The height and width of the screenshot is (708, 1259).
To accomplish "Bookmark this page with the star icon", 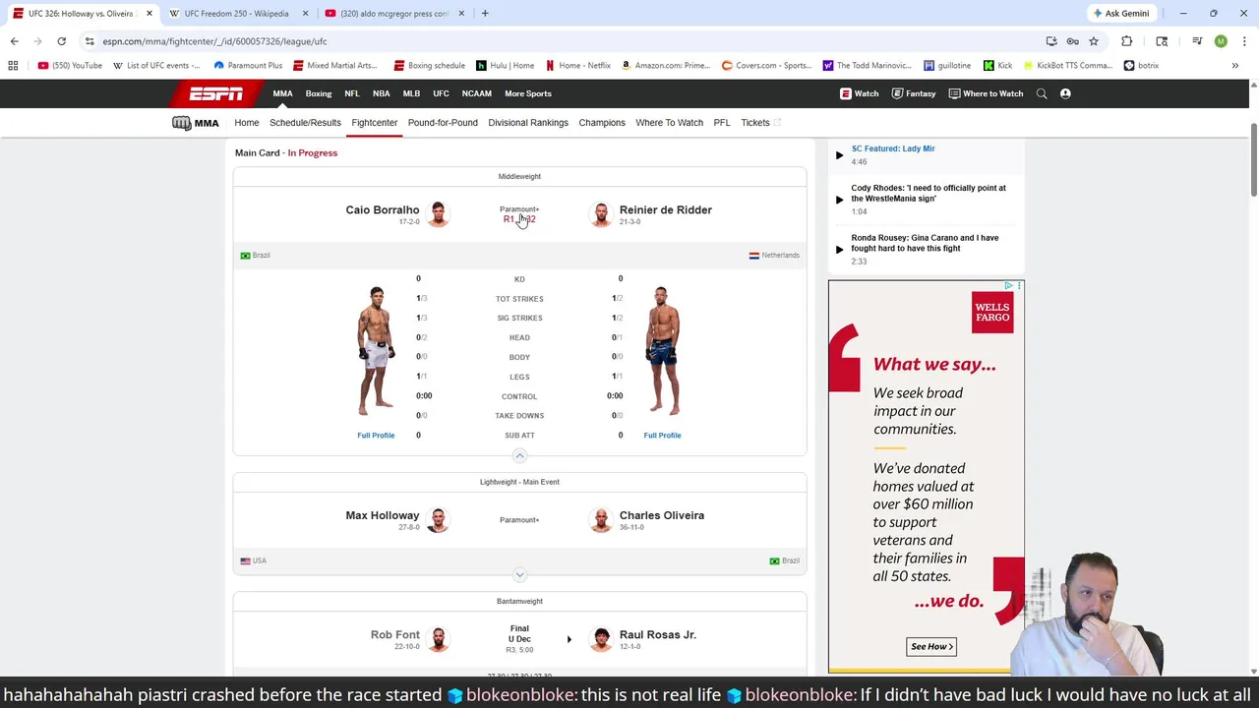I will pyautogui.click(x=1093, y=41).
